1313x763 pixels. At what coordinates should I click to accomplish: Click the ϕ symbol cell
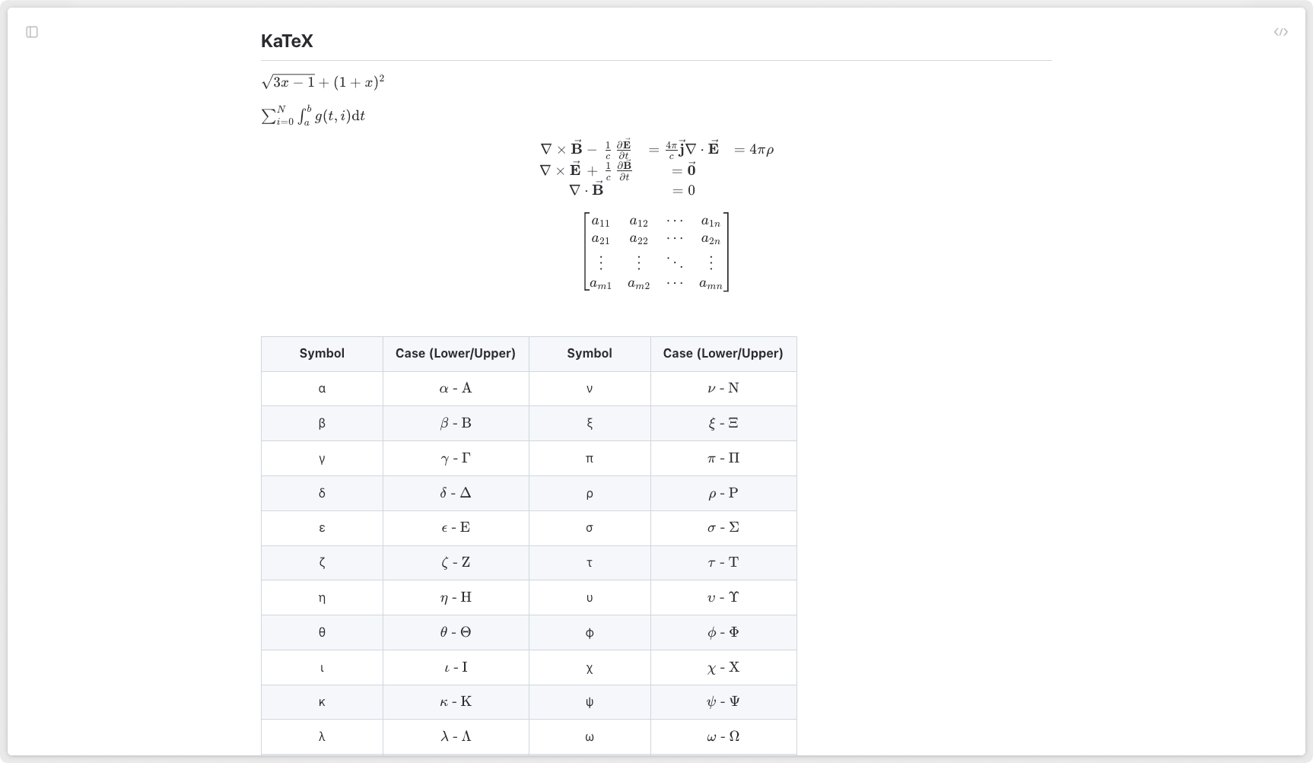[x=590, y=633]
